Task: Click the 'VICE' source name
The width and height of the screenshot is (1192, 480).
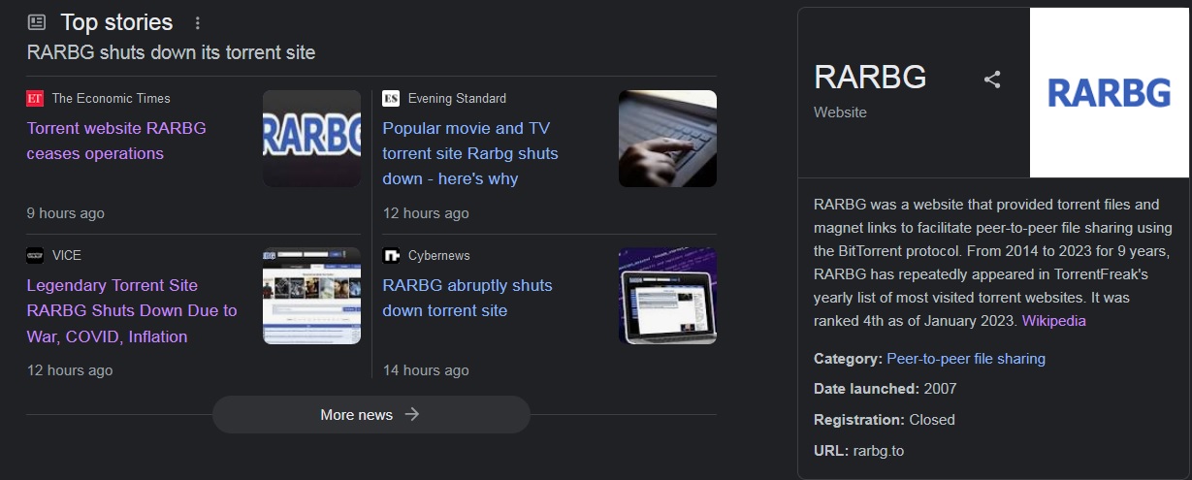Action: [67, 255]
